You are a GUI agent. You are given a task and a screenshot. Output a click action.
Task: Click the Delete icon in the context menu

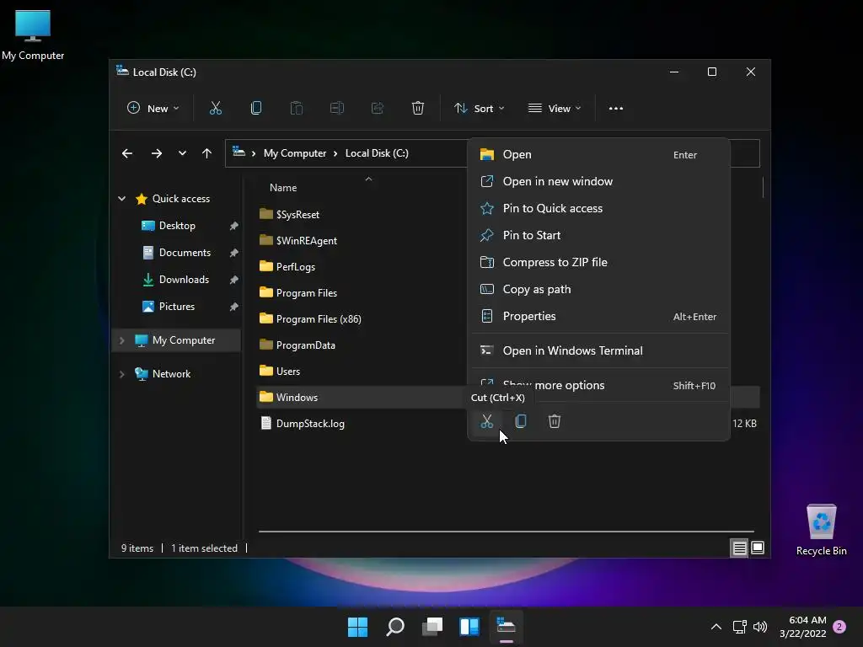[555, 421]
